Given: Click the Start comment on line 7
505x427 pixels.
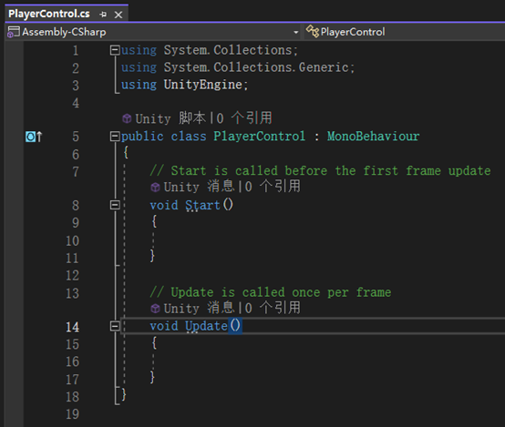Looking at the screenshot, I should point(320,170).
